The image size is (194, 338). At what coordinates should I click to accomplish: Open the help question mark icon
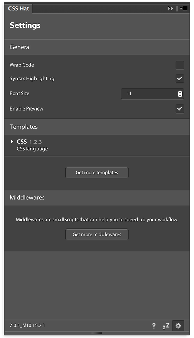[154, 326]
